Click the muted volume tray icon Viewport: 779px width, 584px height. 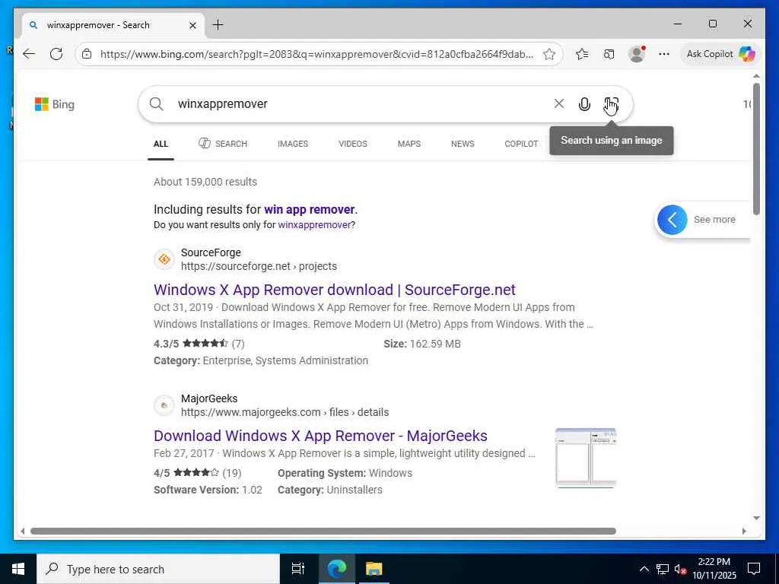tap(680, 569)
